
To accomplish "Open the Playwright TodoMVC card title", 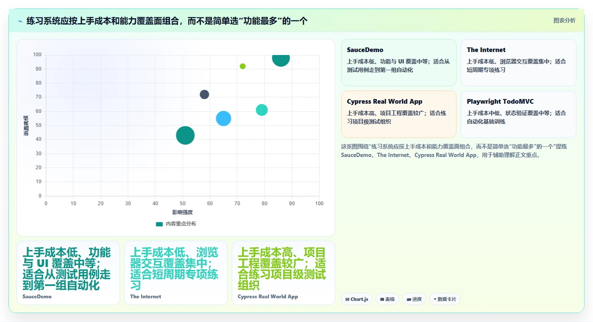I will tap(500, 102).
